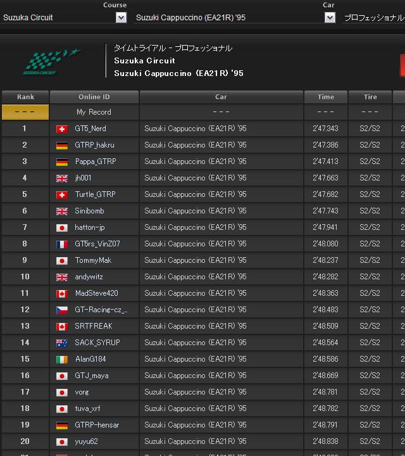Viewport: 405px width, 456px height.
Task: Click the Canadian flag beside MadSteve420
Action: pos(62,293)
